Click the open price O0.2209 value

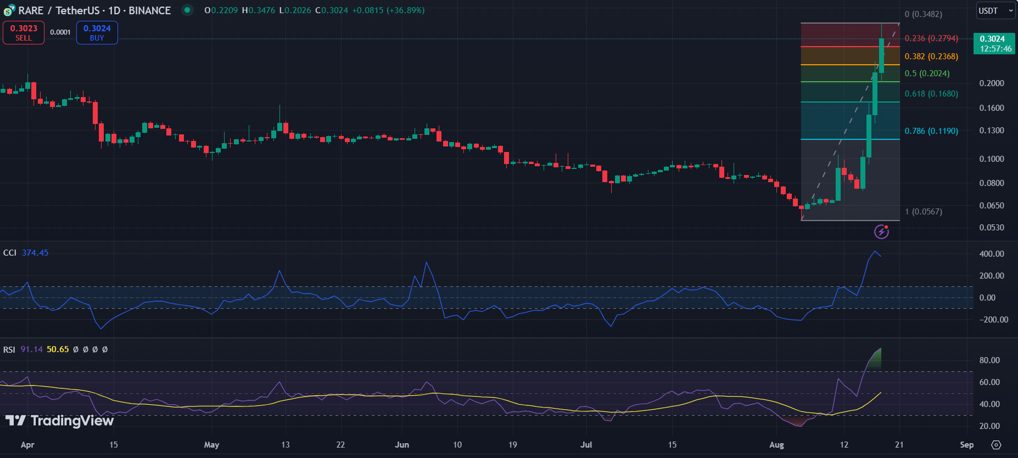221,10
